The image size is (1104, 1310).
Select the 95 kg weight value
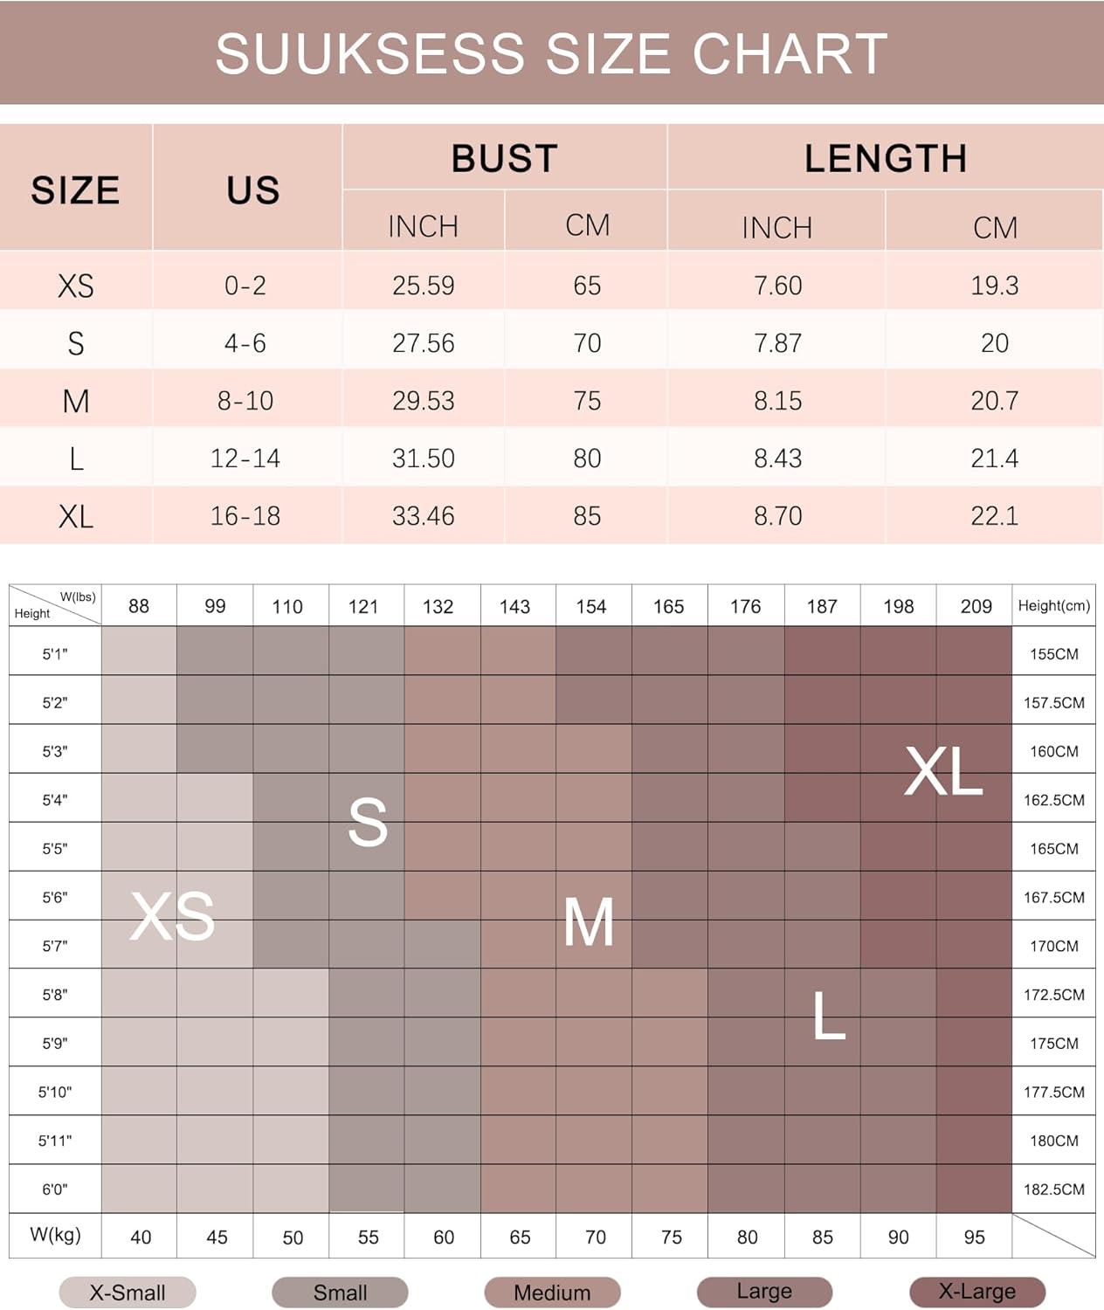975,1237
